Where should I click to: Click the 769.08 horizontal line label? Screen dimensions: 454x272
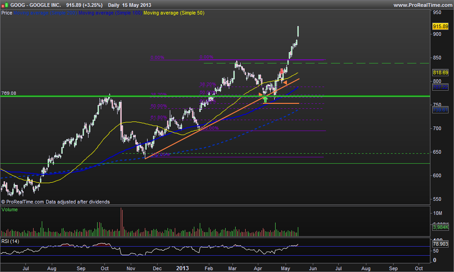click(9, 93)
